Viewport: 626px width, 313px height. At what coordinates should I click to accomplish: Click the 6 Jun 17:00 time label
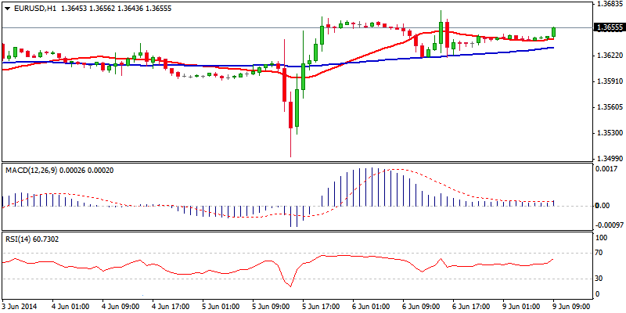[x=473, y=307]
